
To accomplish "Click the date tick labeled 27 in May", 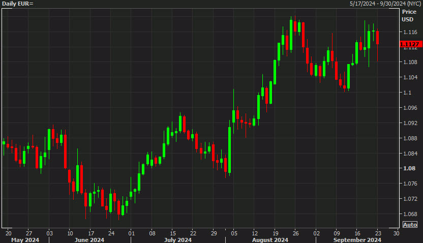I will 29,233.
